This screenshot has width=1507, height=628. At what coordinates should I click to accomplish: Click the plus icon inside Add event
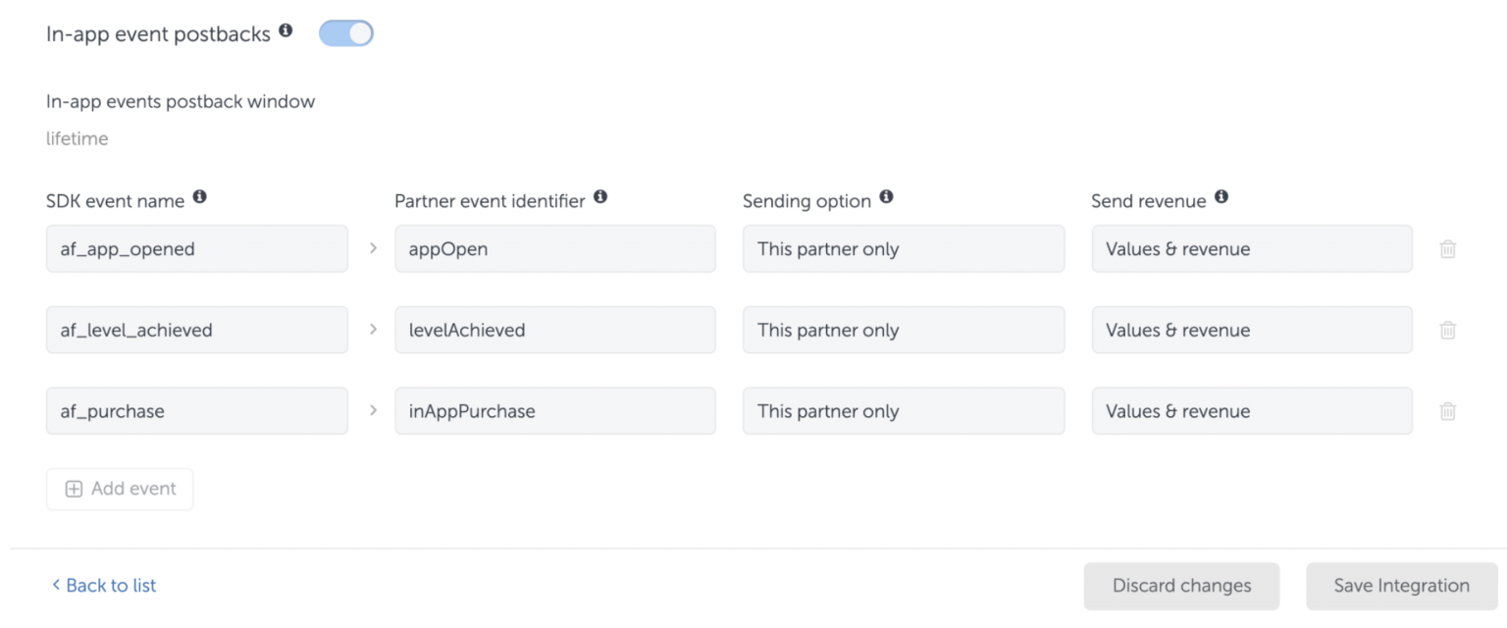click(74, 488)
